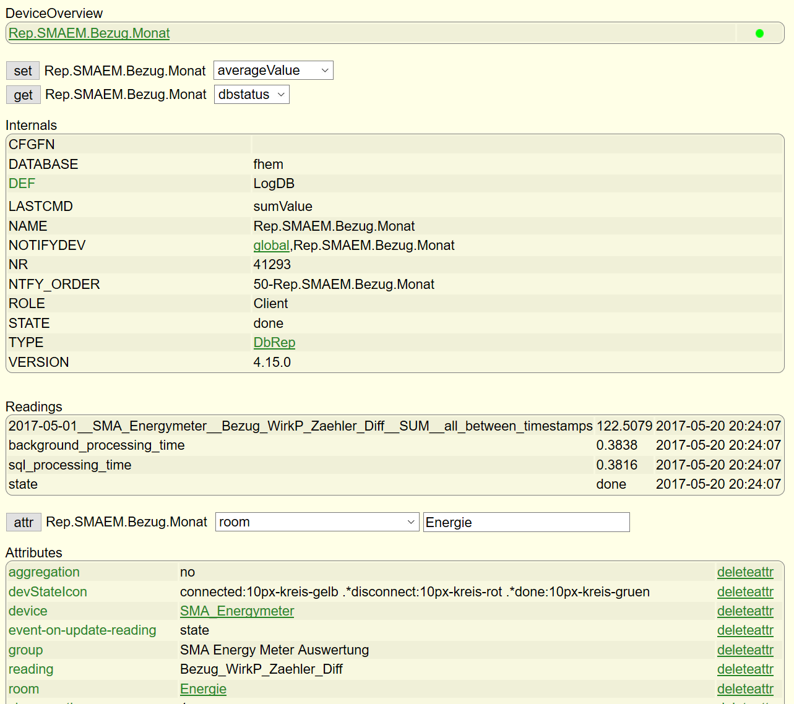Click deleteattr for reading
The image size is (794, 704).
point(745,669)
